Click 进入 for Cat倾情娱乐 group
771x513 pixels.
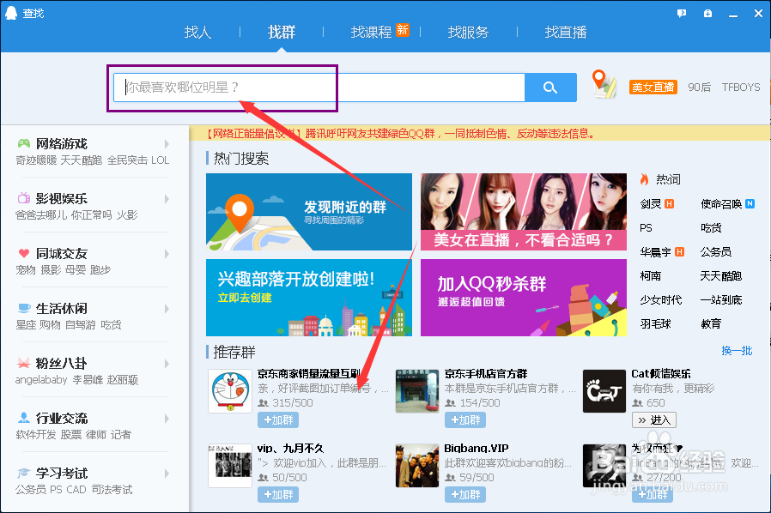coord(654,420)
